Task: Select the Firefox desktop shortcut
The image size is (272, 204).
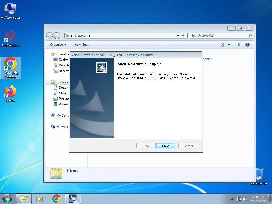Action: [x=10, y=93]
